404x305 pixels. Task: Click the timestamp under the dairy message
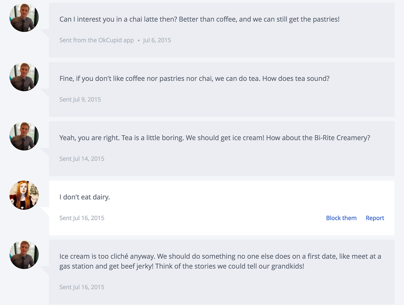point(82,218)
